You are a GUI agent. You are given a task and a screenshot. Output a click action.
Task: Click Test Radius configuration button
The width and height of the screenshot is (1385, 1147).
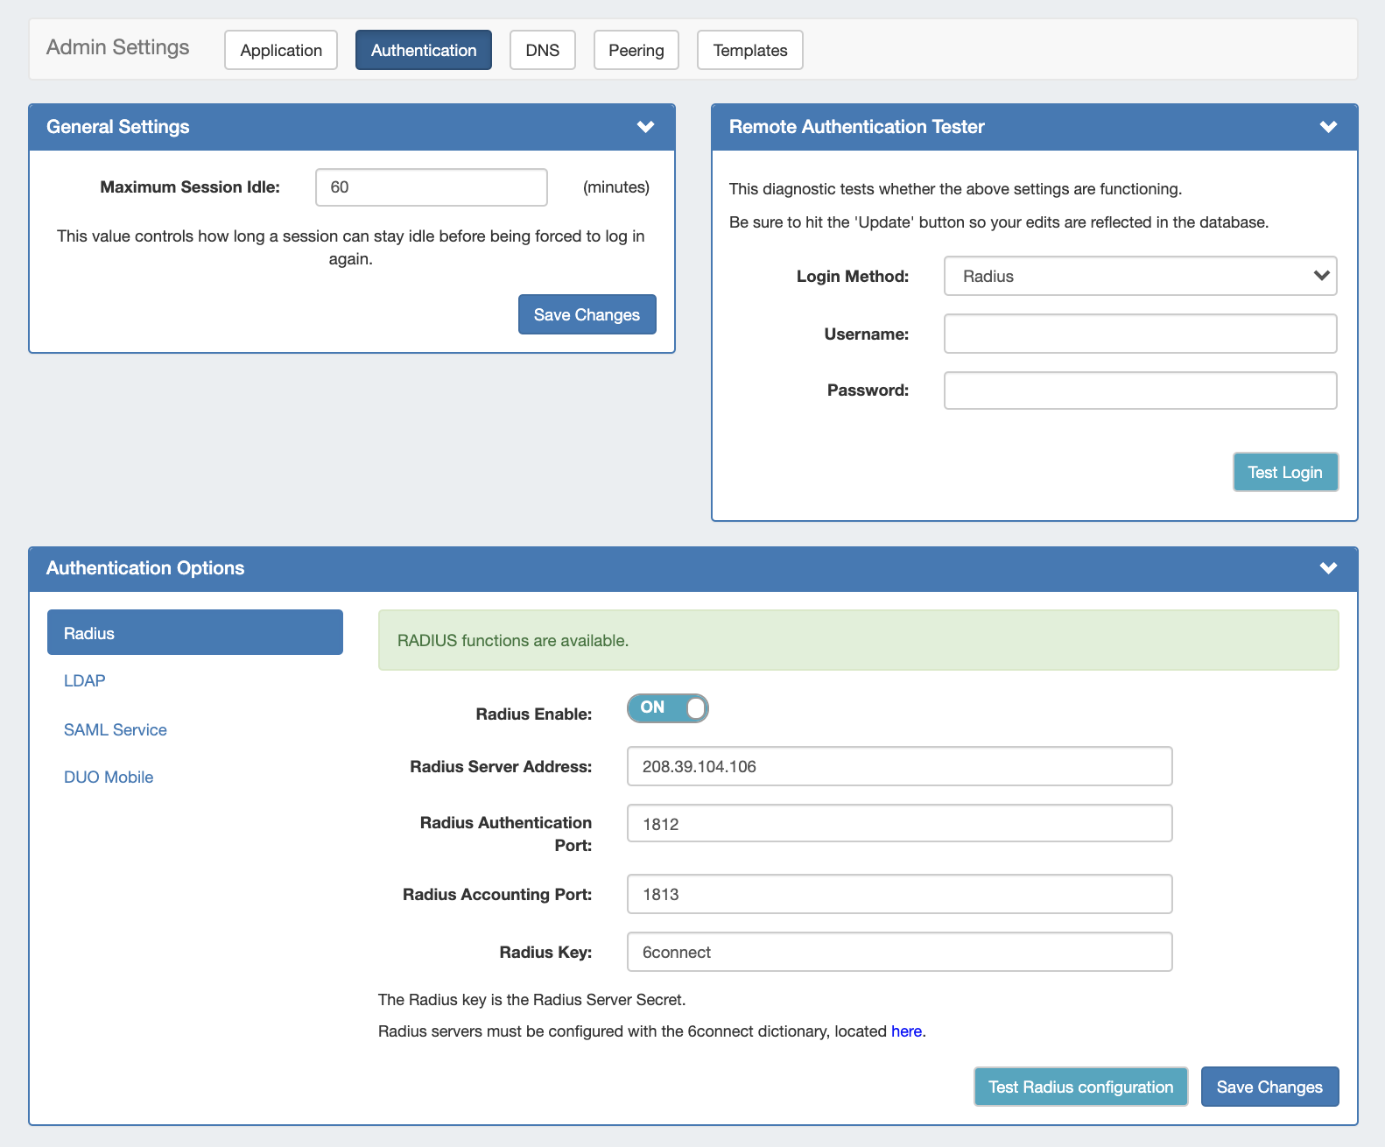pyautogui.click(x=1080, y=1087)
